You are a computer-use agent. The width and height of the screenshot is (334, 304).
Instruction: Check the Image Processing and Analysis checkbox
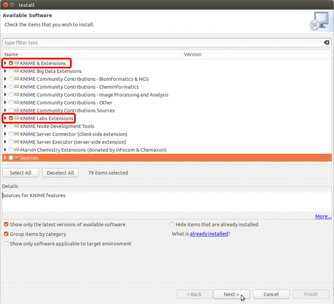point(11,95)
